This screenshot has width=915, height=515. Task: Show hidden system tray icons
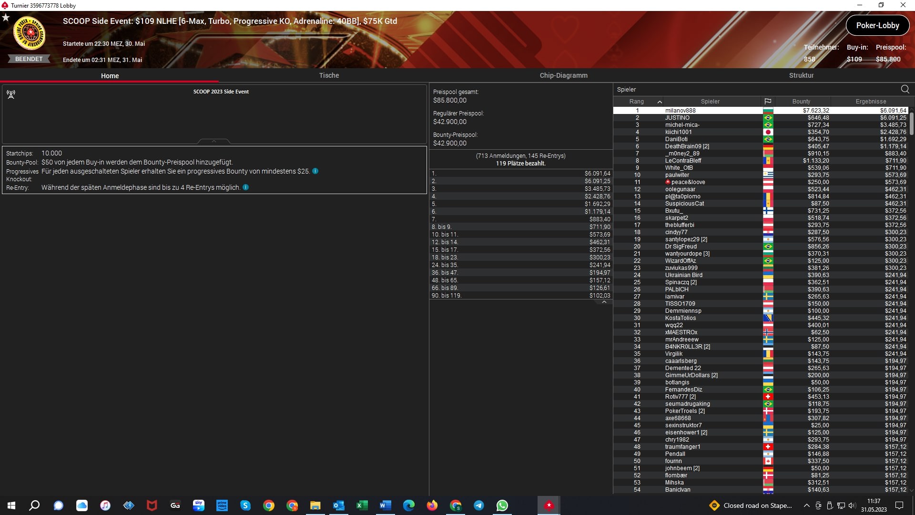pyautogui.click(x=806, y=505)
